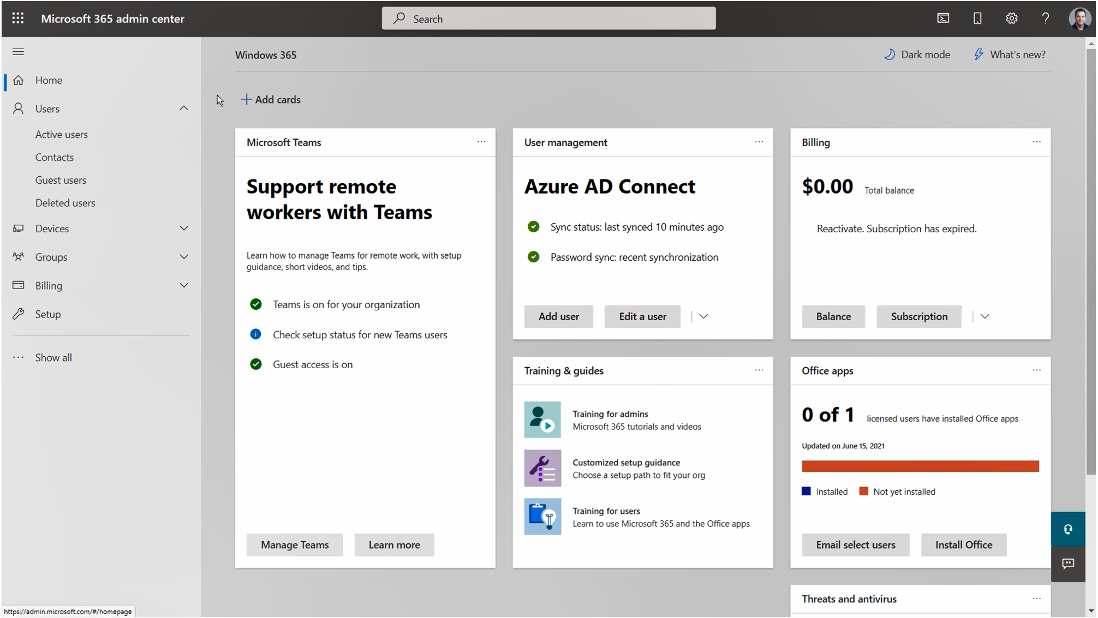Select the Subscription menu item
This screenshot has height=618, width=1098.
click(x=919, y=316)
